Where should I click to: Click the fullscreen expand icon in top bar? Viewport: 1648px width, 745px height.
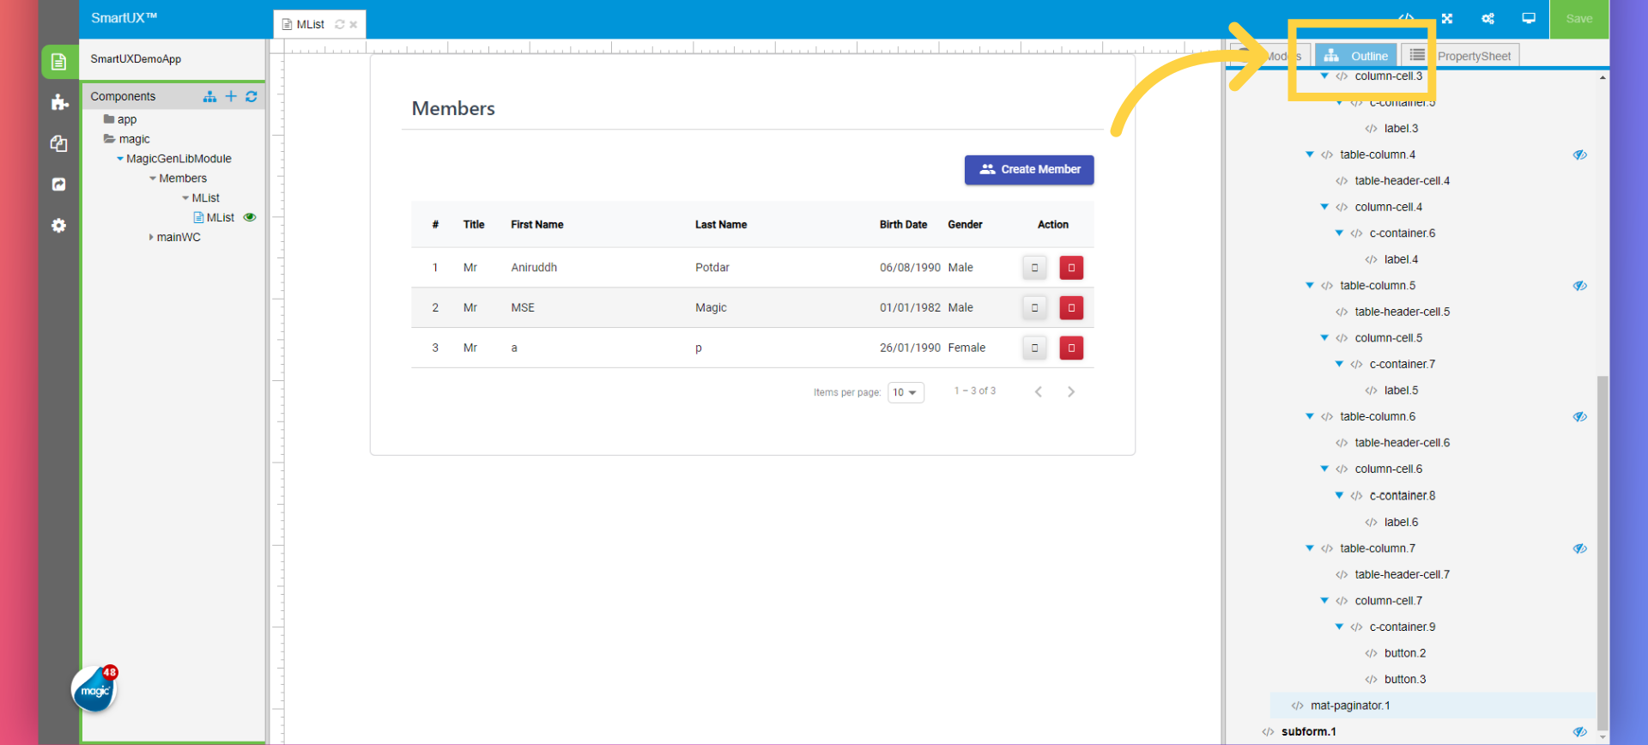click(x=1447, y=19)
